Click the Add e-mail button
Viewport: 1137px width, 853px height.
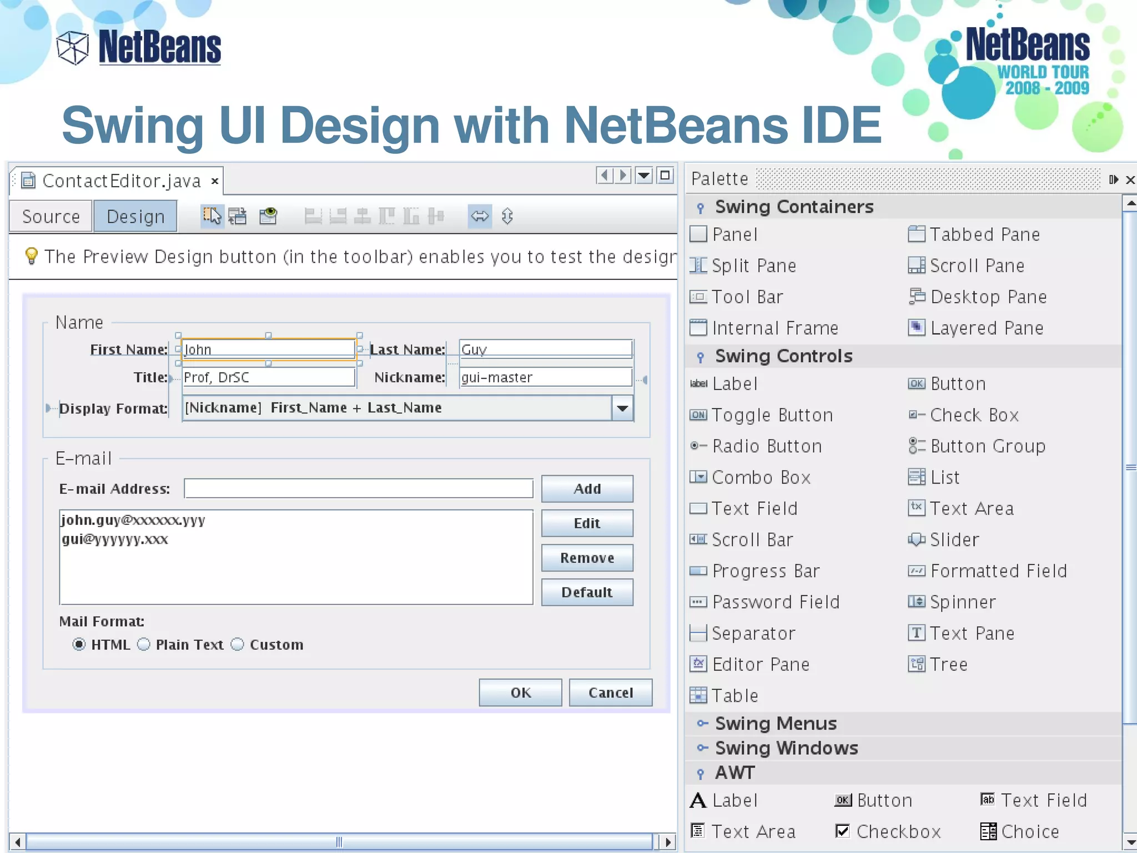[587, 489]
